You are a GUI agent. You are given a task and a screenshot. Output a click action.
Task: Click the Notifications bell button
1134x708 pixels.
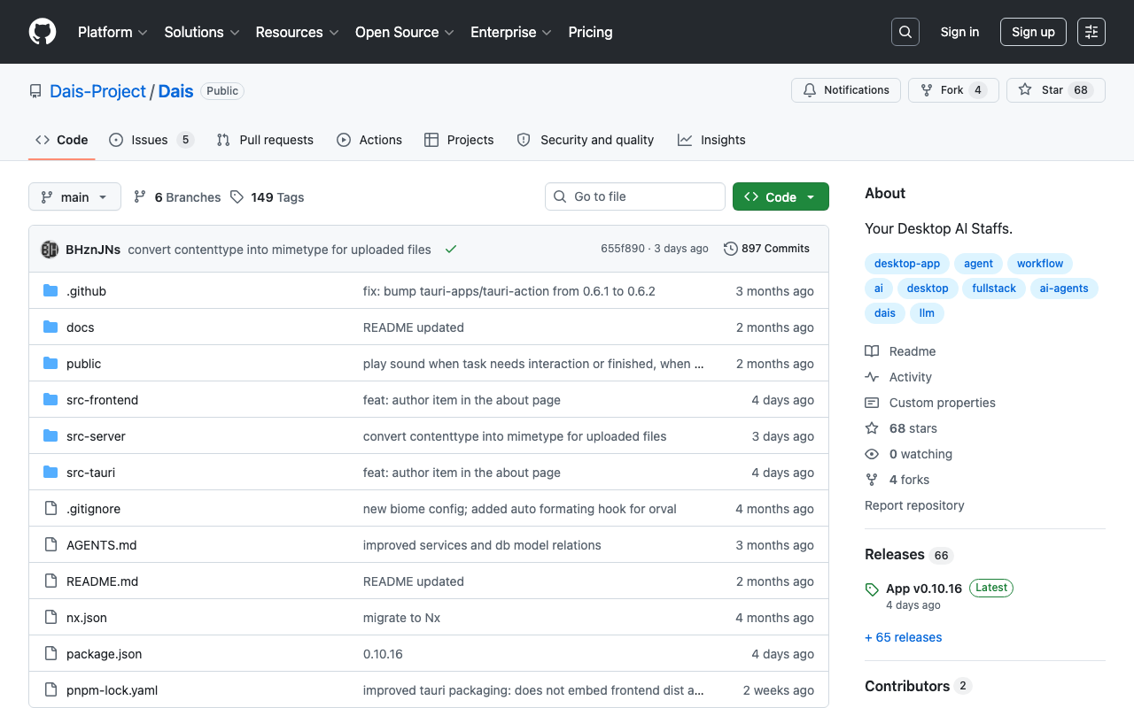pyautogui.click(x=846, y=90)
